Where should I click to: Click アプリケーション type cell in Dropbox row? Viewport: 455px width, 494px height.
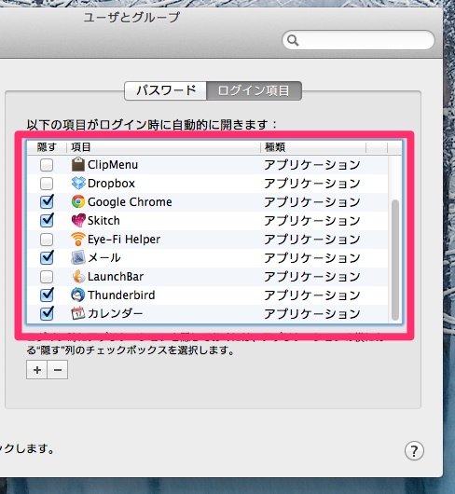click(312, 184)
